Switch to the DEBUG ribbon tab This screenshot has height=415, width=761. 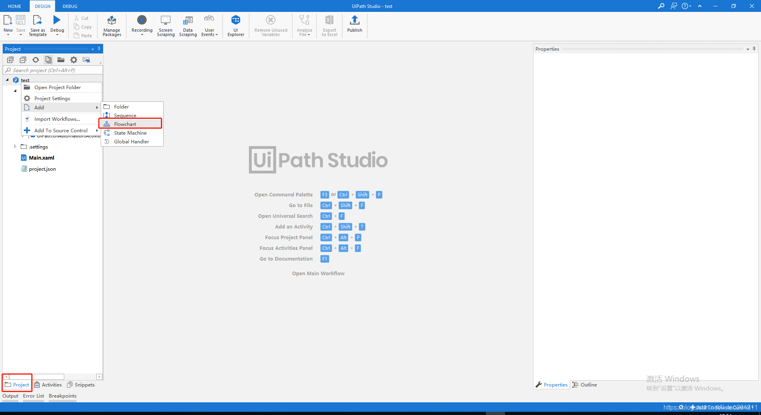(x=70, y=6)
